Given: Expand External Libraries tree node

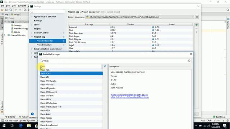Looking at the screenshot, I should coord(5,35).
